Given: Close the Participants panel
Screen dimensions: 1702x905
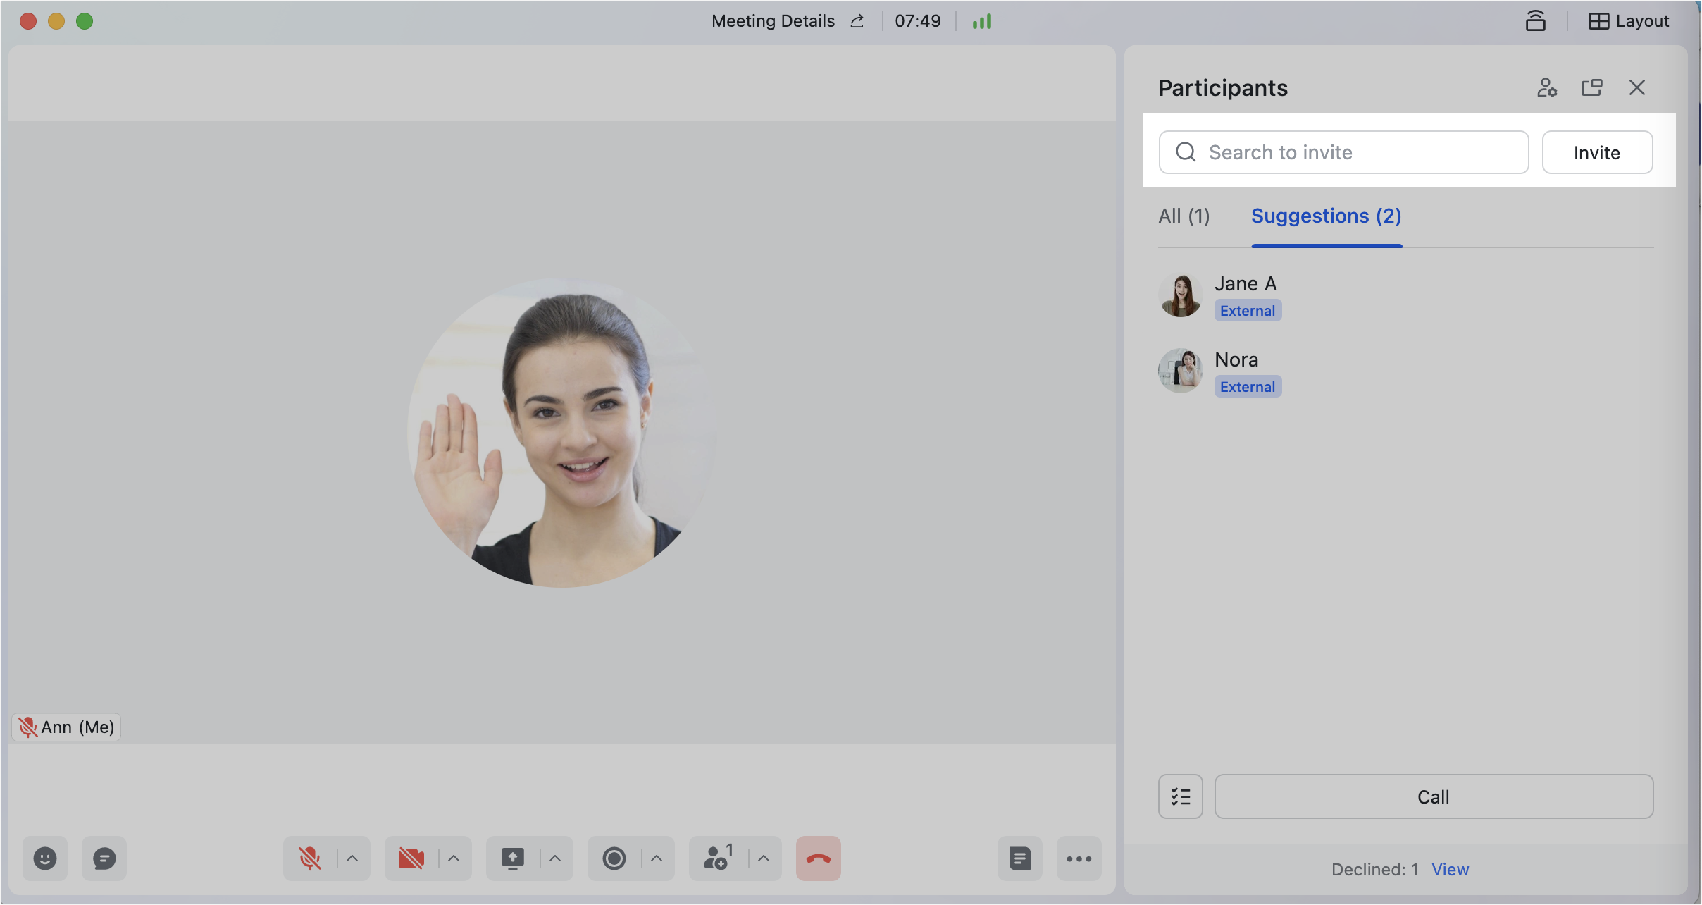Looking at the screenshot, I should pyautogui.click(x=1637, y=87).
